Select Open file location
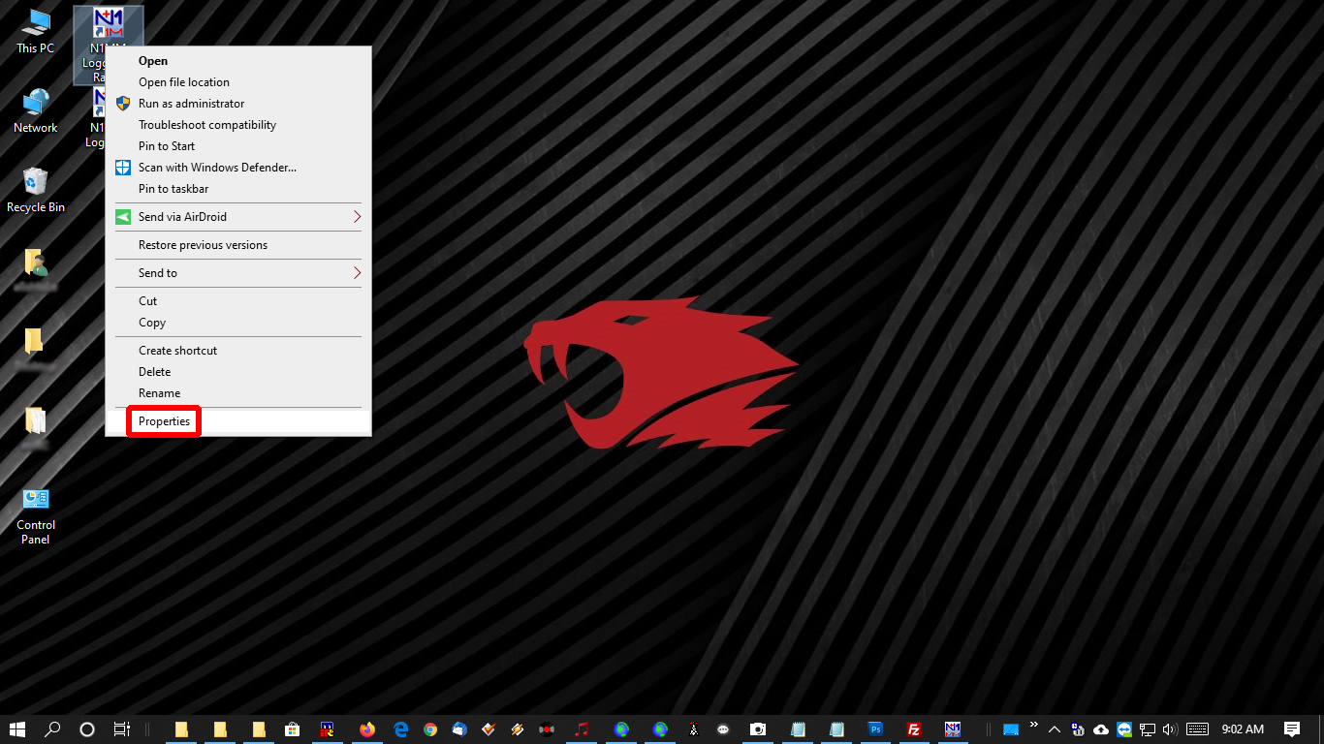Image resolution: width=1324 pixels, height=744 pixels. point(238,82)
